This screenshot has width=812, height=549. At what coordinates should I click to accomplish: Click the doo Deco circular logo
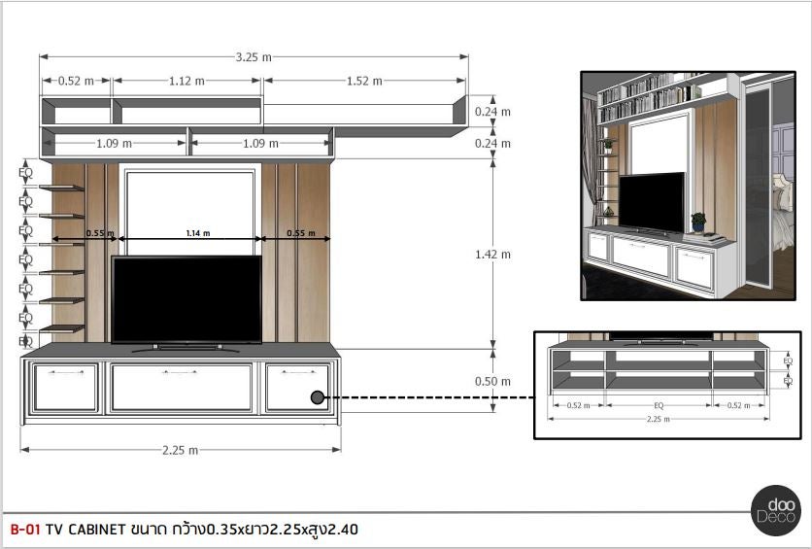click(776, 509)
